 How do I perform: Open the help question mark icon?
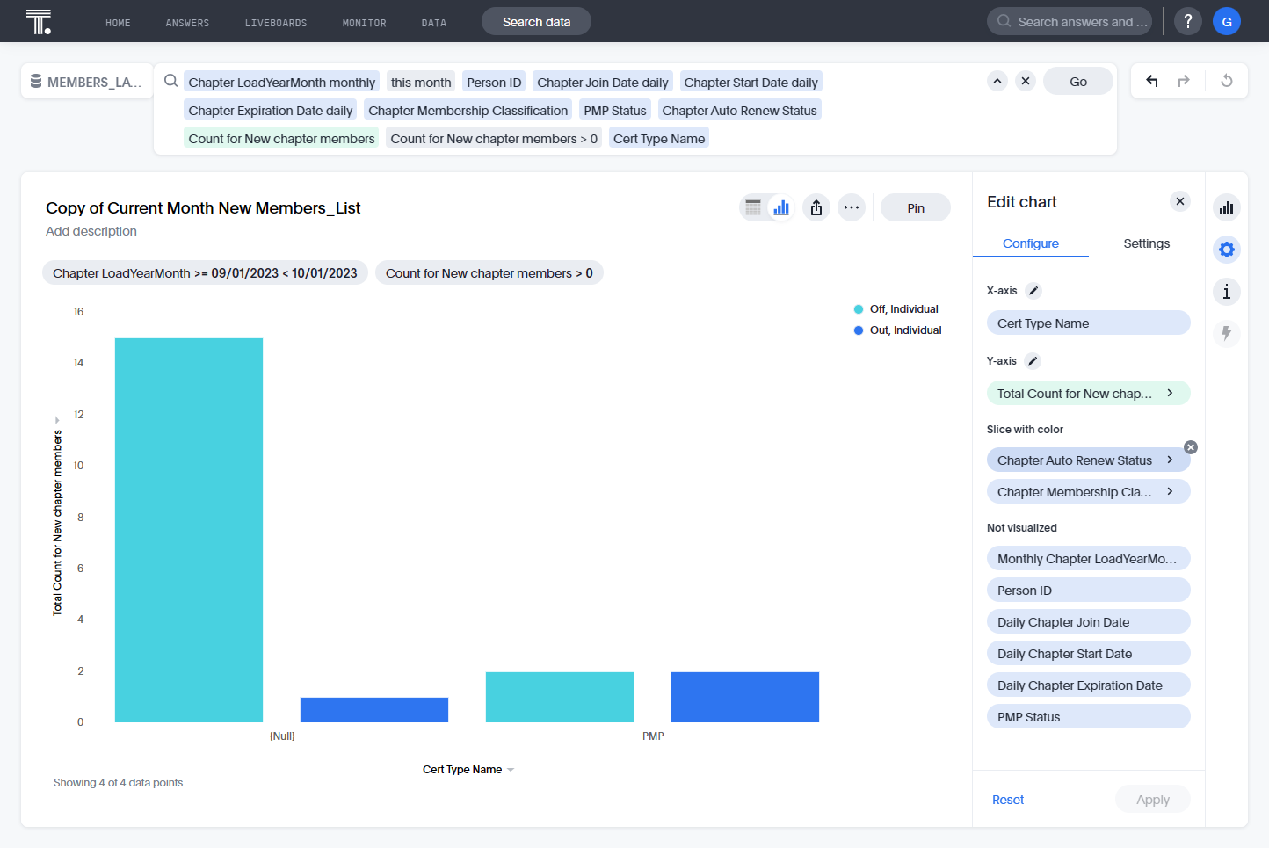[x=1188, y=21]
